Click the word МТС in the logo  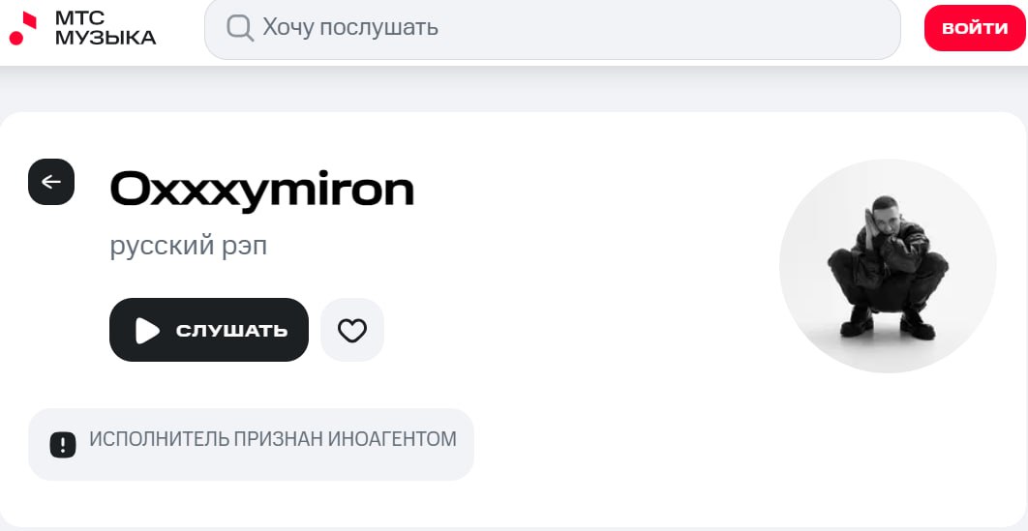pyautogui.click(x=79, y=18)
